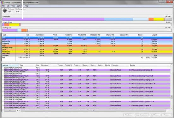Click the C:\Windows\System32\KernelBase.dll details cell
Screen dimensions: 174x118
tap(142, 84)
